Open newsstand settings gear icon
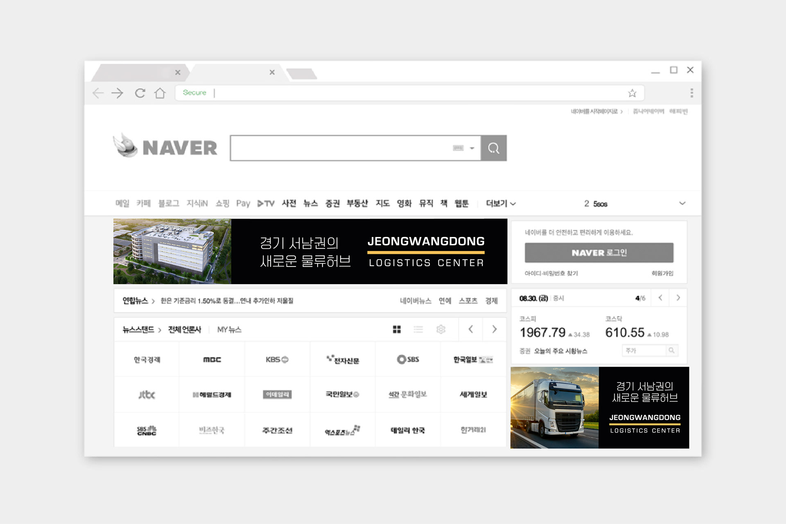 pos(441,330)
